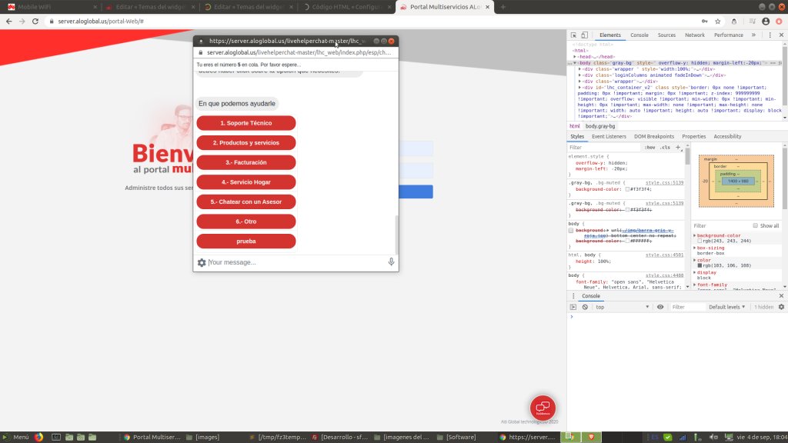Choose 2. Productos y servicios option
This screenshot has width=788, height=443.
(246, 142)
